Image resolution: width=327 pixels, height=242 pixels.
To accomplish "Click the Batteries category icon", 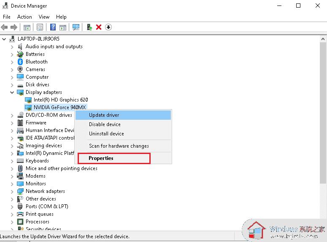I will (x=20, y=54).
